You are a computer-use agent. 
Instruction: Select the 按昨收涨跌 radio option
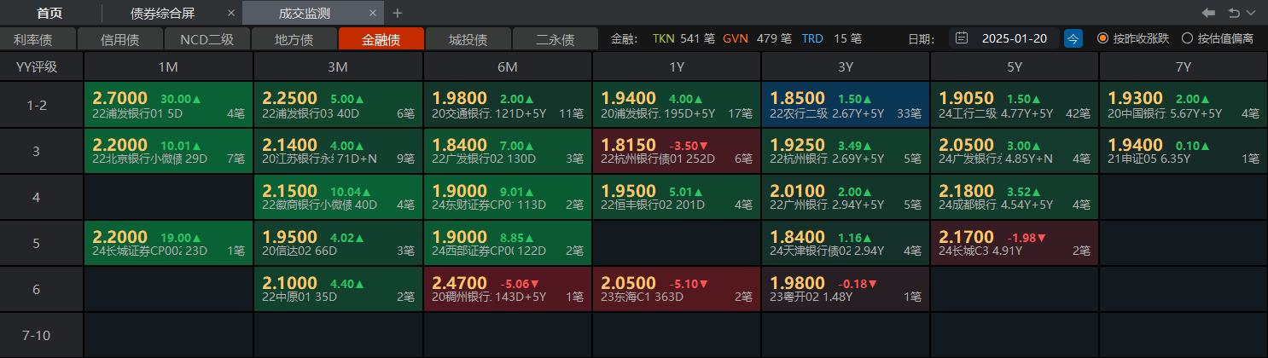tap(1102, 38)
